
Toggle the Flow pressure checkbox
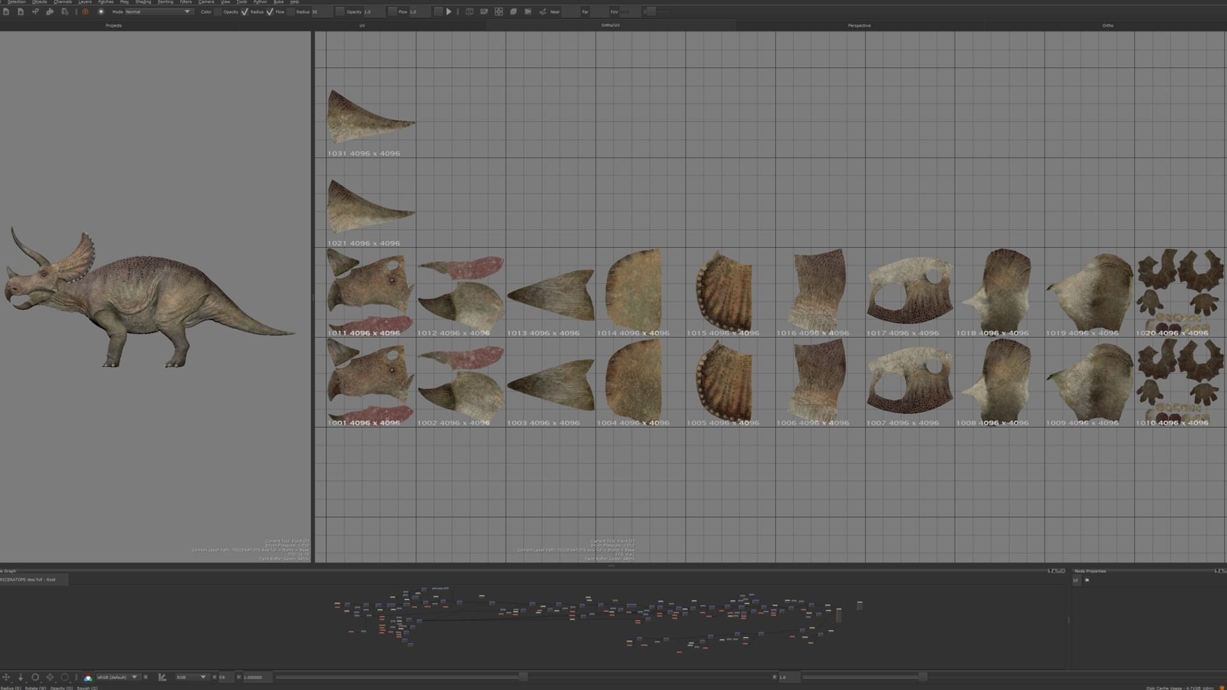[291, 11]
